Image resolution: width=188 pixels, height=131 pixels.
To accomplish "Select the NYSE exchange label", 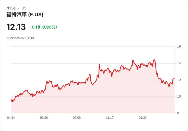I will [11, 8].
